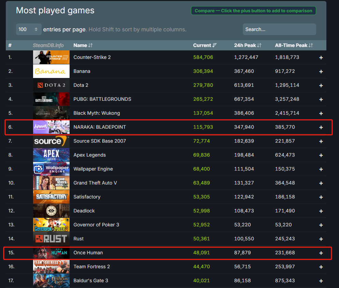339x288 pixels.
Task: Open Once Human name link
Action: pos(88,253)
